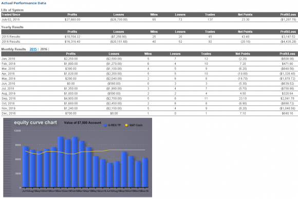Click Dec 2016 losses value $0.00
The image size is (298, 199).
point(114,113)
